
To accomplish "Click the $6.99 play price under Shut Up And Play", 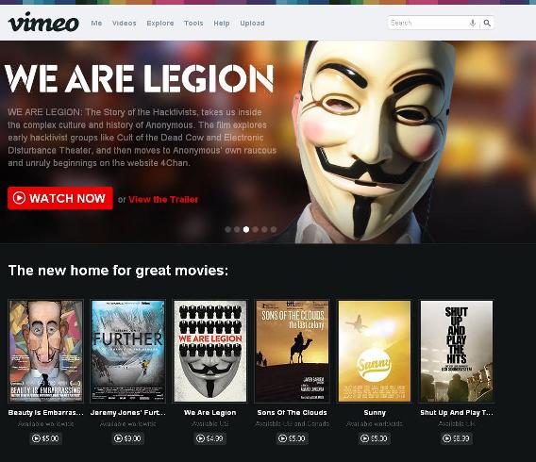I will click(x=457, y=438).
